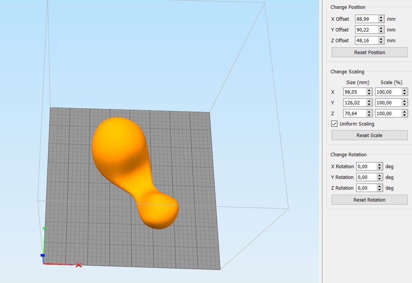Viewport: 412px width, 283px height.
Task: Decrease X Scale percent with down arrow
Action: [405, 94]
